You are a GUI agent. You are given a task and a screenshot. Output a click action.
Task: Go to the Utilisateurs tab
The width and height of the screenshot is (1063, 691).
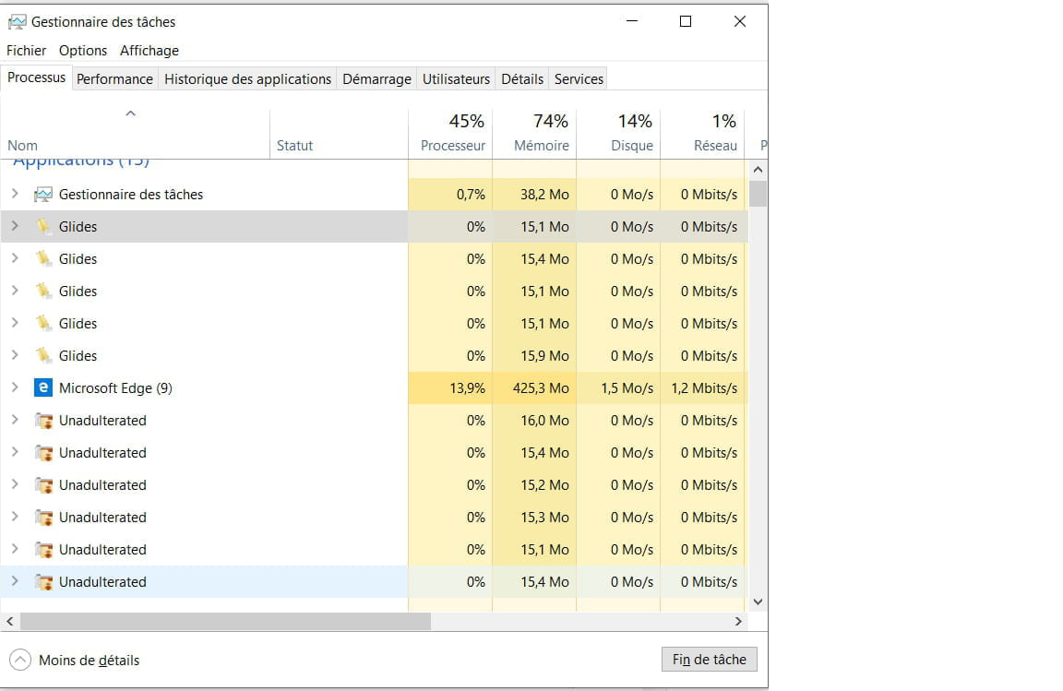456,78
